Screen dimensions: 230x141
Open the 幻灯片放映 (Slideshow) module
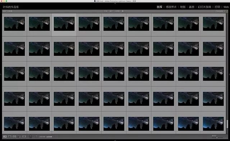204,7
